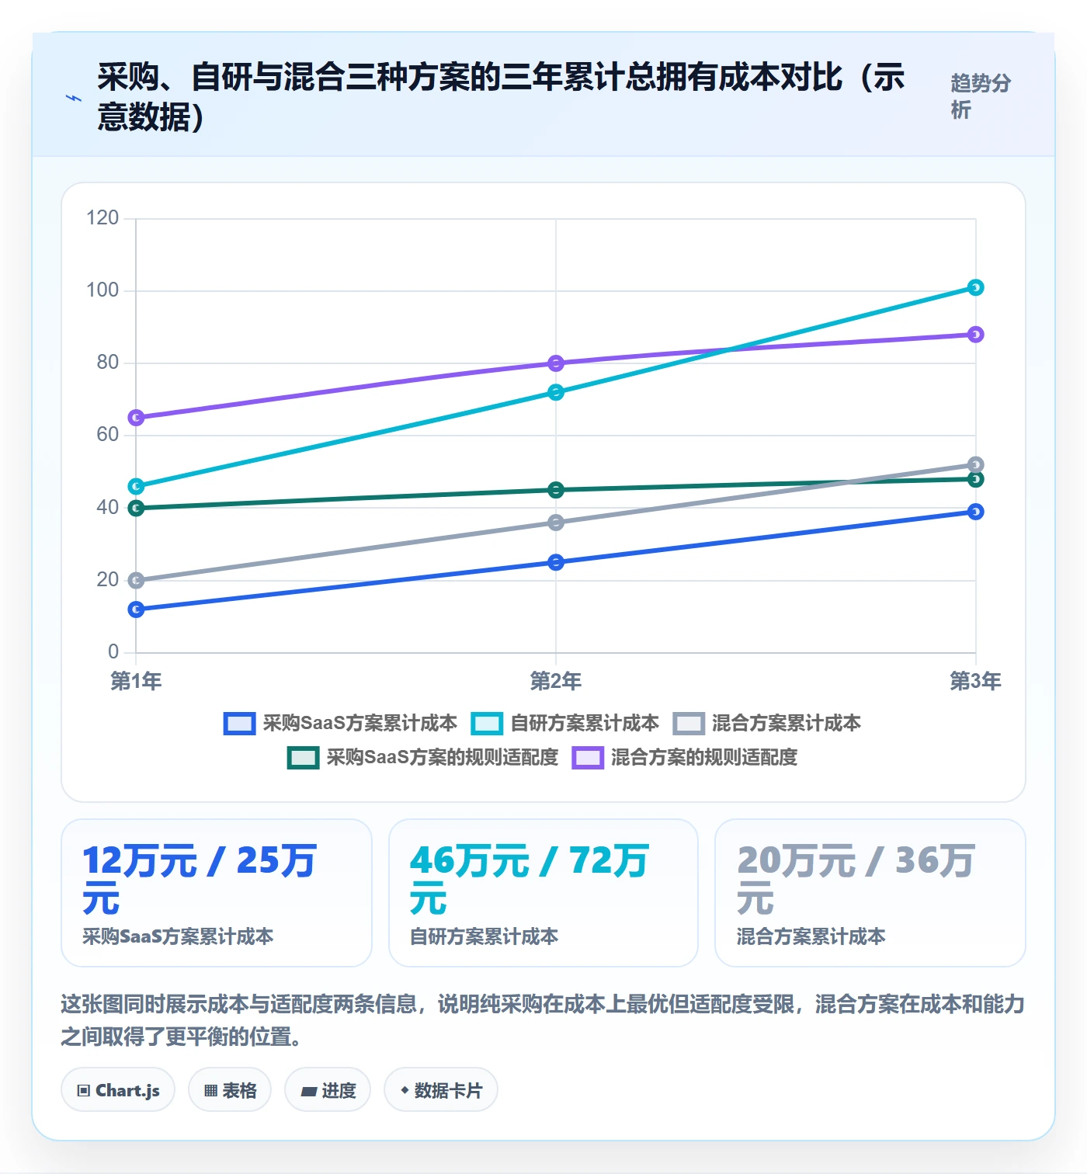The image size is (1087, 1174).
Task: Click the dark green line's 第1年 point
Action: tap(136, 509)
